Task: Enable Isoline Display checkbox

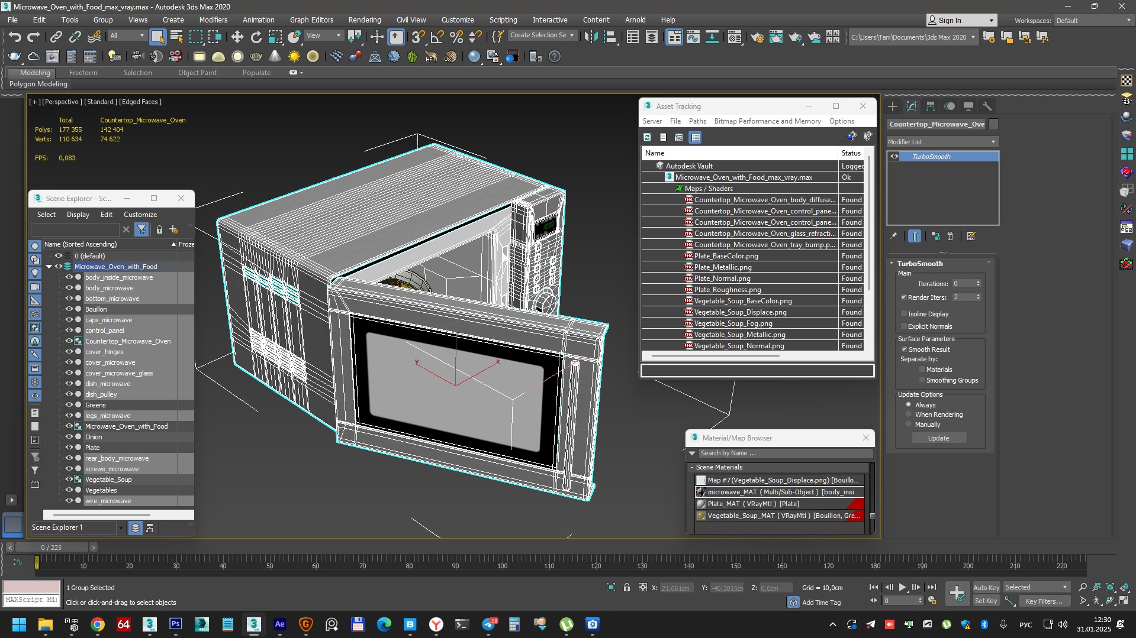Action: pyautogui.click(x=904, y=314)
